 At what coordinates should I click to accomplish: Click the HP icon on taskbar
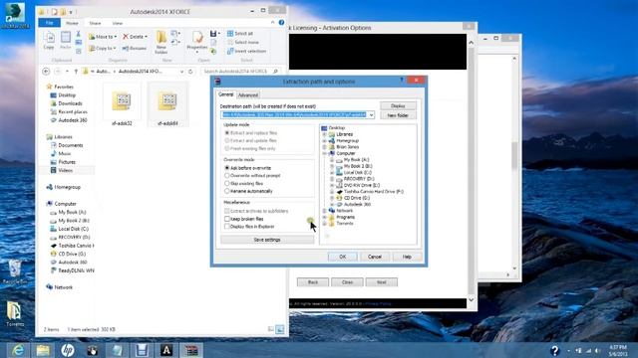[68, 350]
